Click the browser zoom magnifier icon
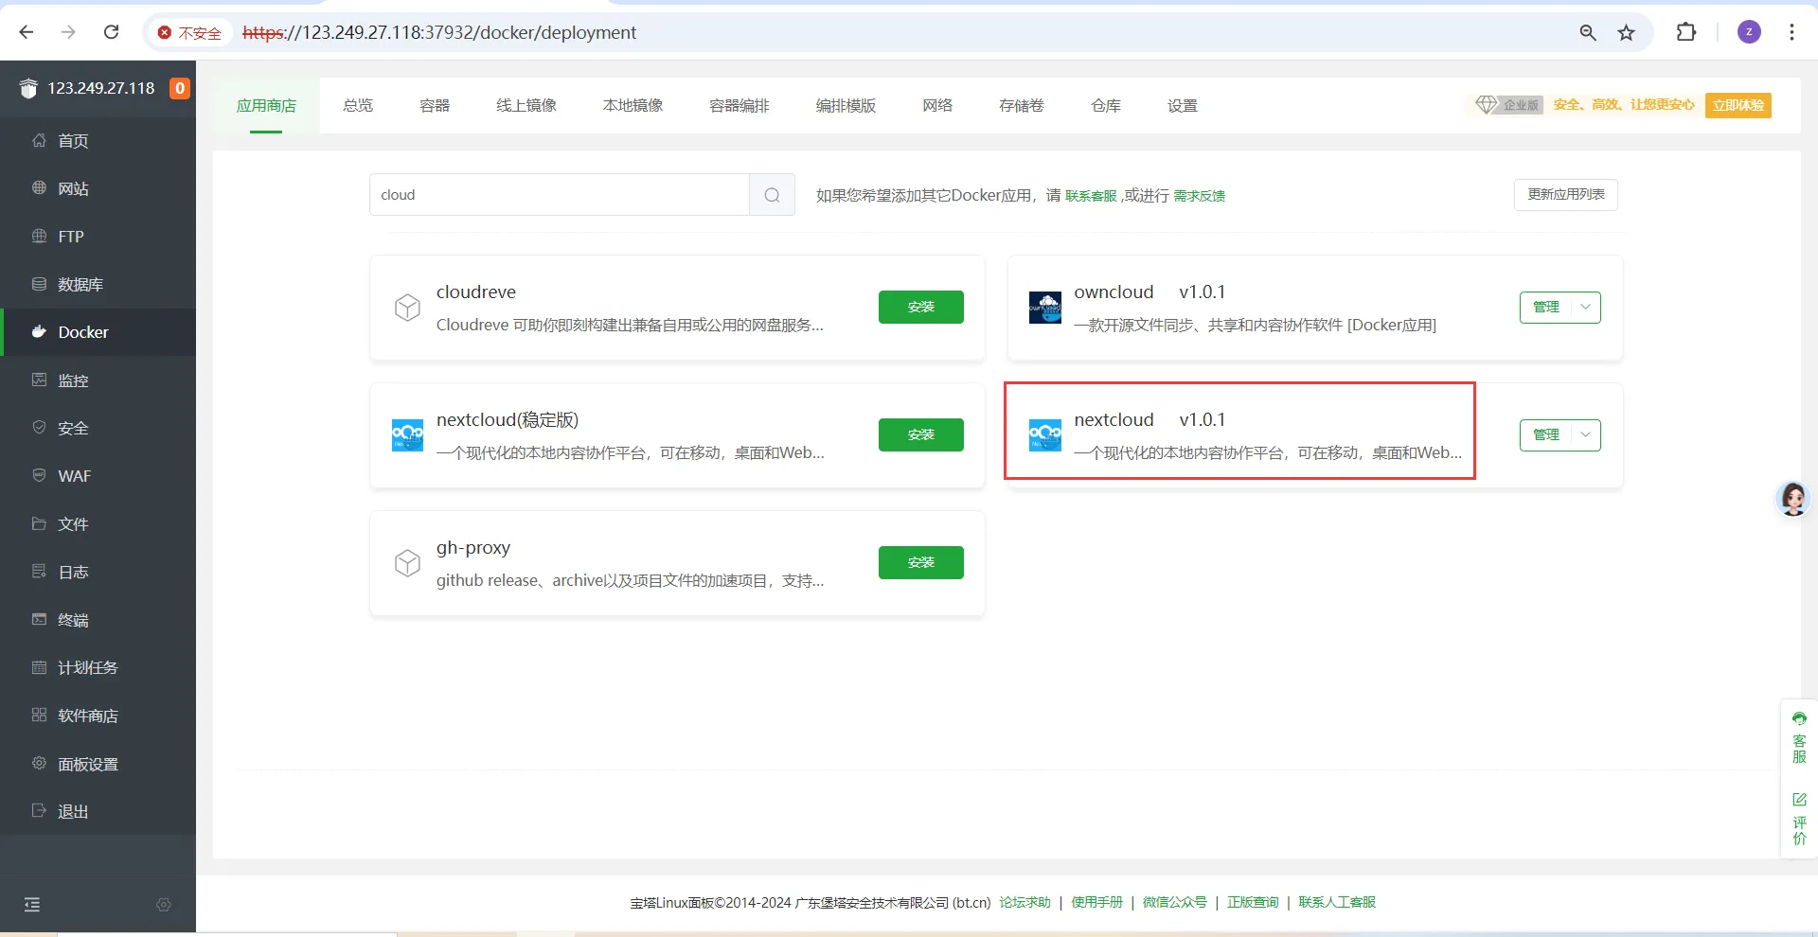1818x937 pixels. (1588, 32)
